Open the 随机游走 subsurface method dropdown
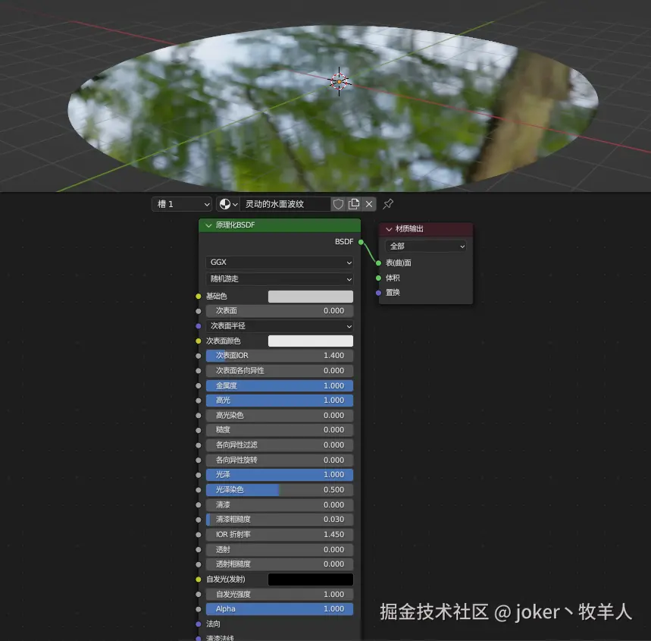The height and width of the screenshot is (641, 651). click(279, 278)
